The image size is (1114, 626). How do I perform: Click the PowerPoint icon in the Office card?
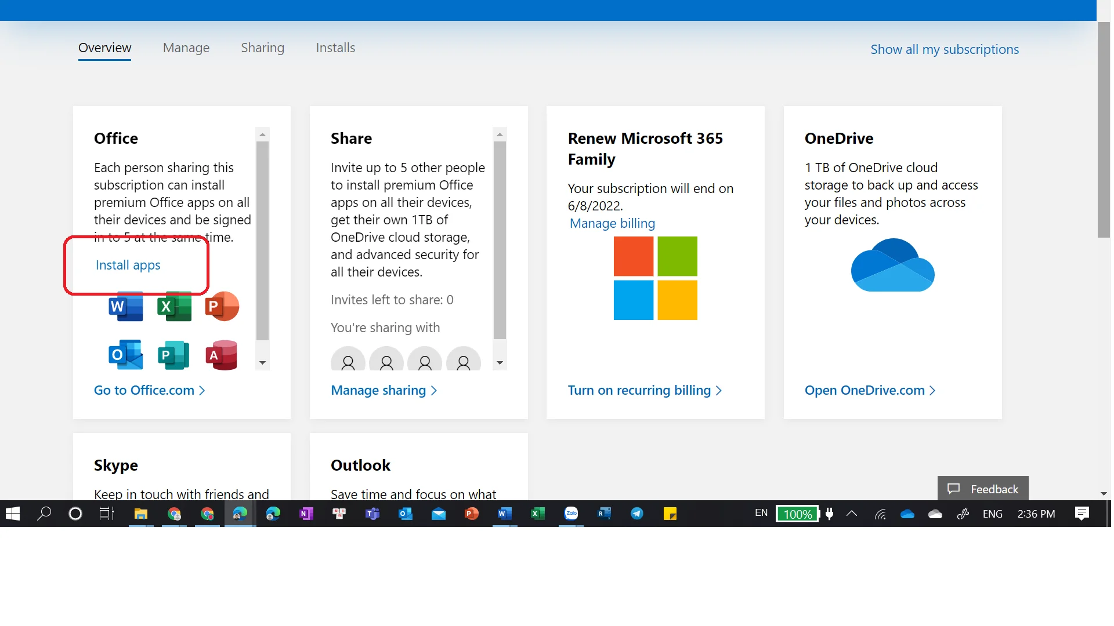[x=222, y=307]
